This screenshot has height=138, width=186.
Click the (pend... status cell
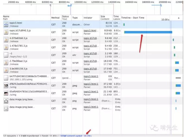click(x=66, y=78)
